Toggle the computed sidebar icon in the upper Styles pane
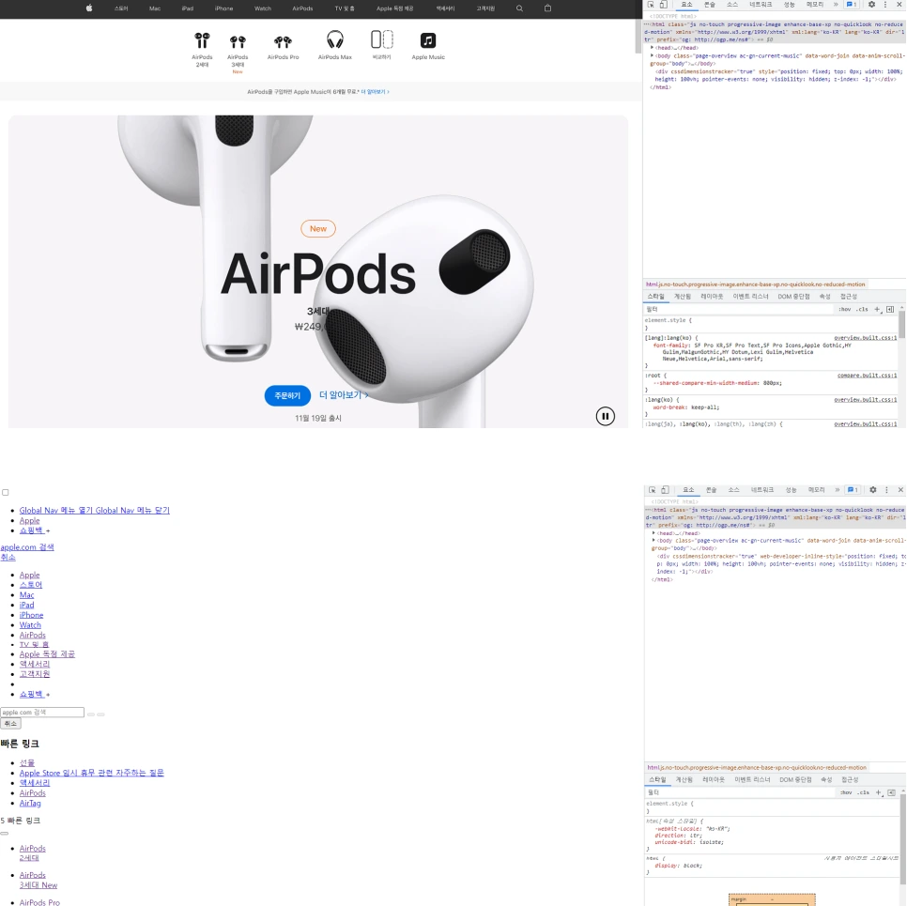The image size is (907, 906). pyautogui.click(x=890, y=310)
